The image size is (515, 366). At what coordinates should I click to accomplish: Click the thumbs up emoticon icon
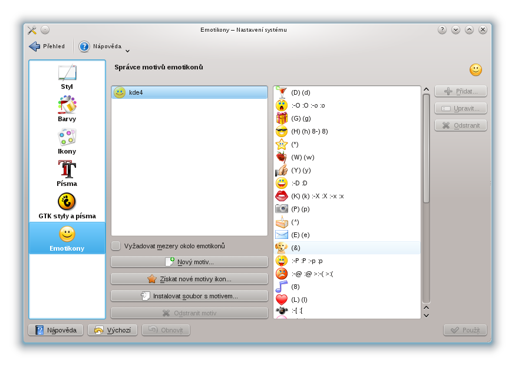[x=282, y=170]
